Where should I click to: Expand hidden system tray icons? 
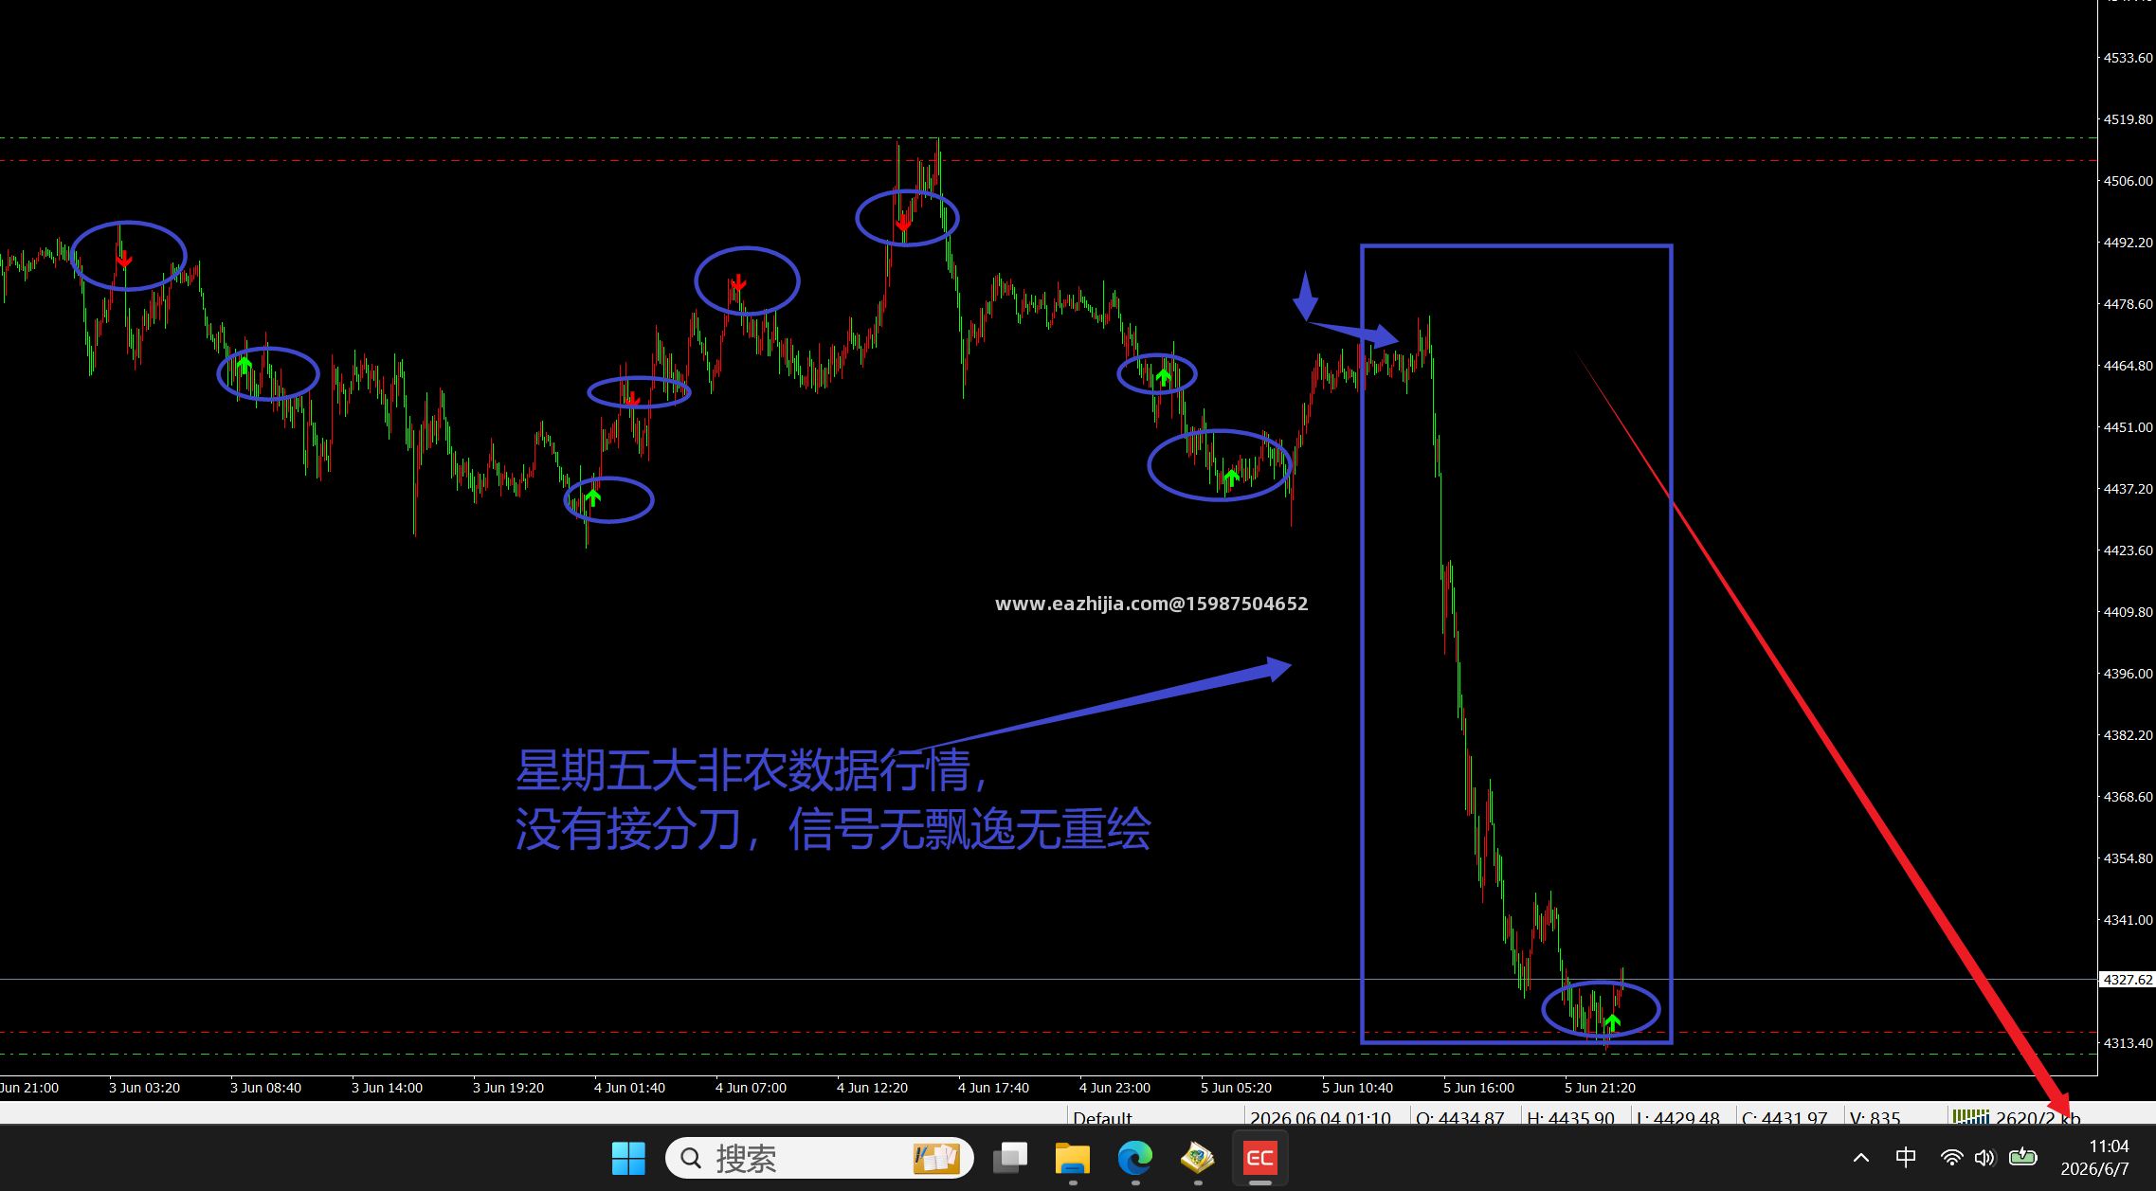click(1861, 1158)
